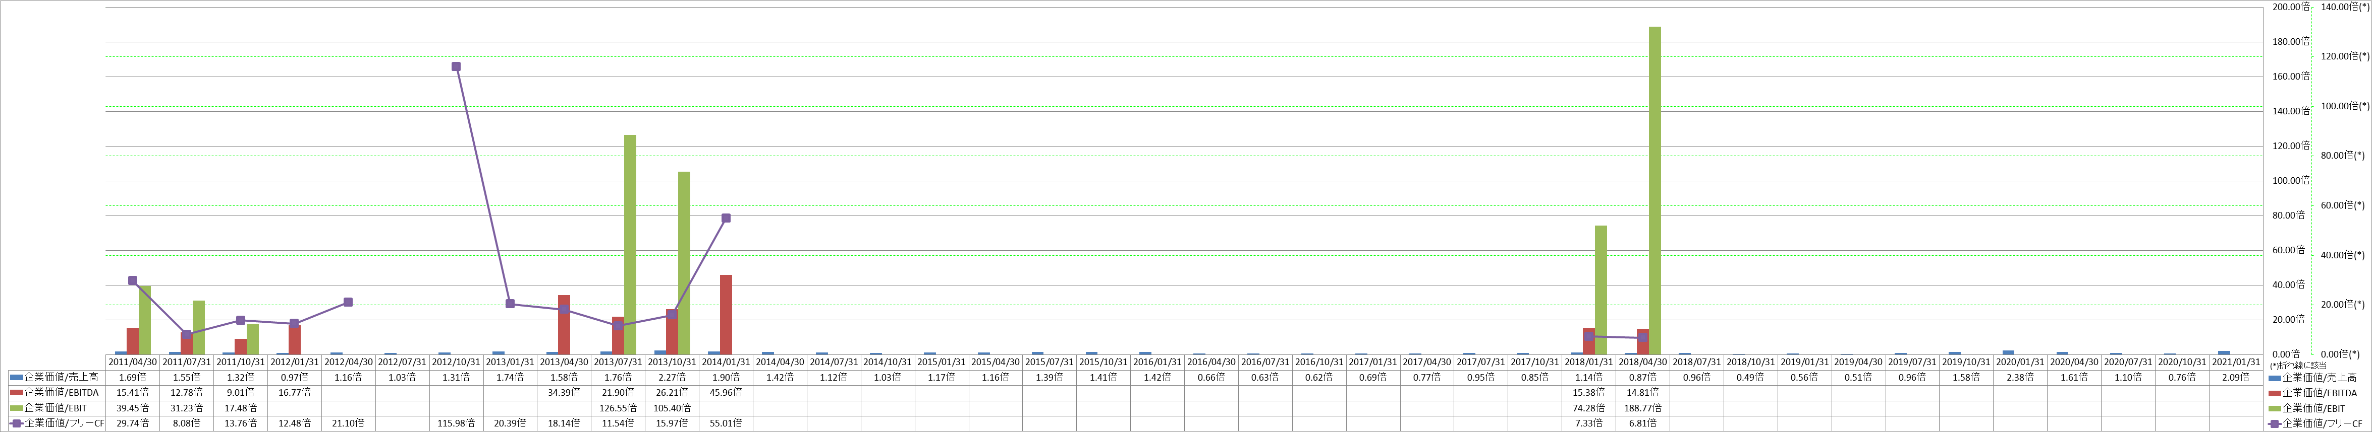Click the 2014/01/31 date column header
This screenshot has width=2372, height=432.
[726, 362]
